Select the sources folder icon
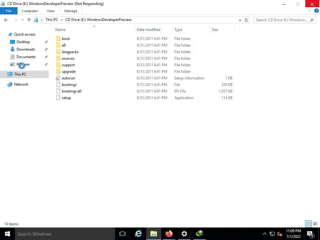 pyautogui.click(x=58, y=58)
